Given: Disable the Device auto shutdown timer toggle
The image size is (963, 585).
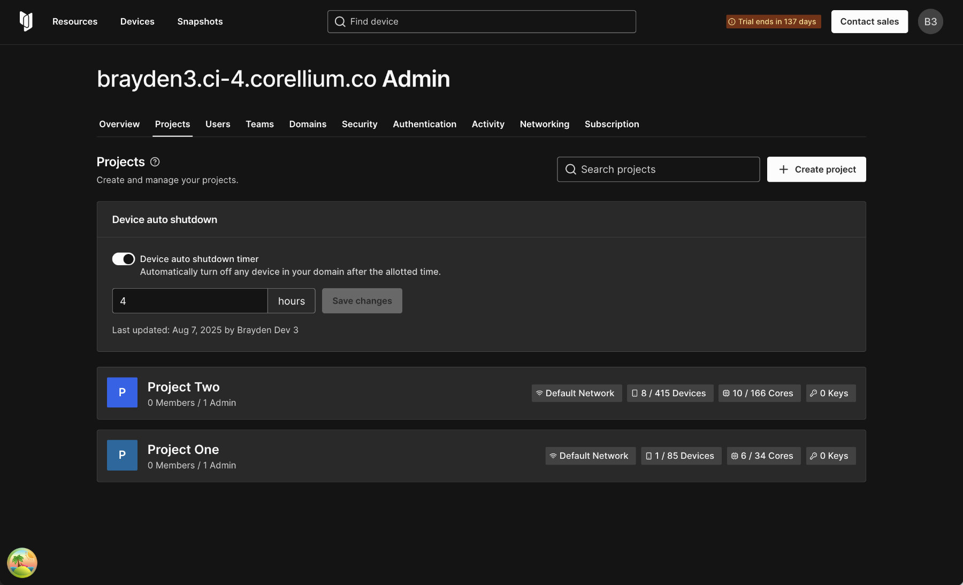Looking at the screenshot, I should tap(123, 259).
